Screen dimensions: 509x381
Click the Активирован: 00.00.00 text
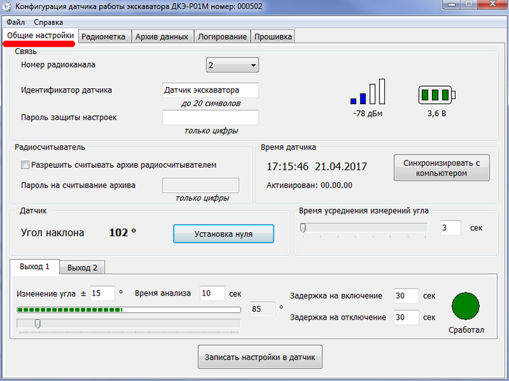coord(309,185)
